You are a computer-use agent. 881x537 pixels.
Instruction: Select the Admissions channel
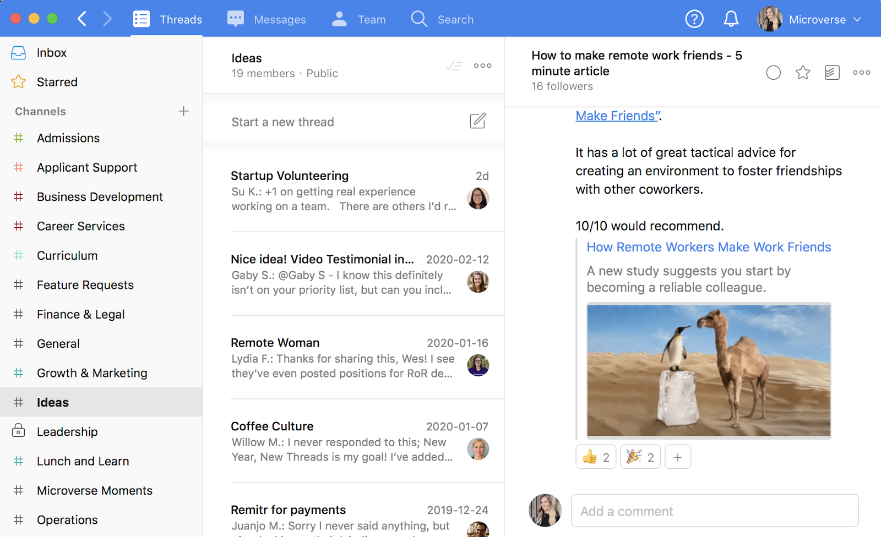(101, 138)
